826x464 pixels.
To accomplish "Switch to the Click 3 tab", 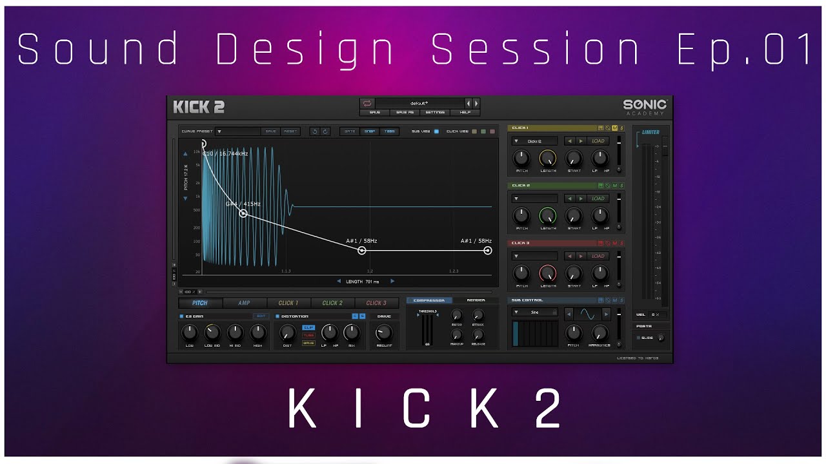I will pyautogui.click(x=376, y=303).
